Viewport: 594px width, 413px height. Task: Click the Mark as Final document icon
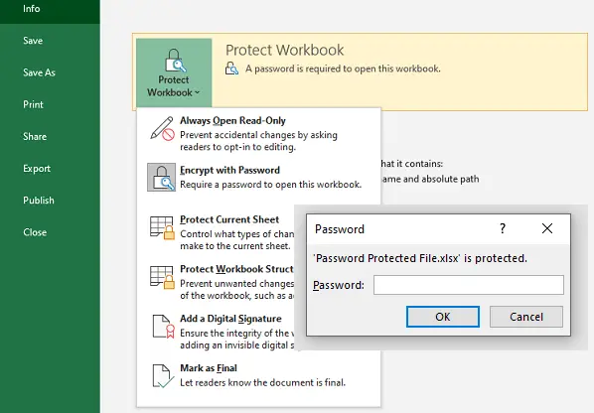click(x=163, y=376)
